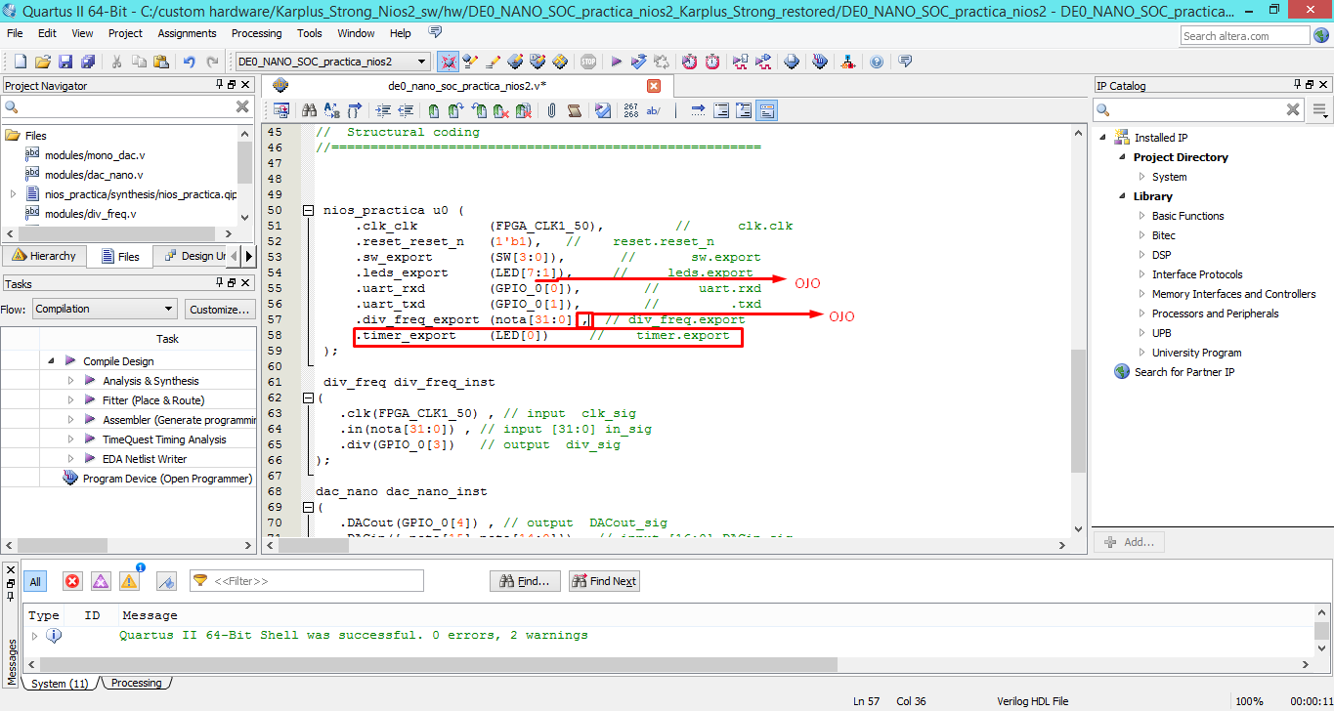Switch to the Hierarchy tab
This screenshot has height=711, width=1334.
point(43,256)
